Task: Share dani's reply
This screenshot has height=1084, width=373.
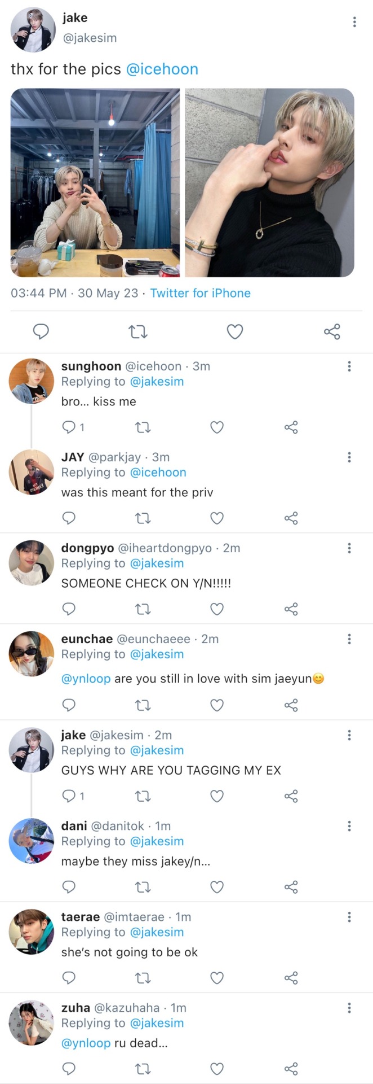Action: [x=291, y=887]
